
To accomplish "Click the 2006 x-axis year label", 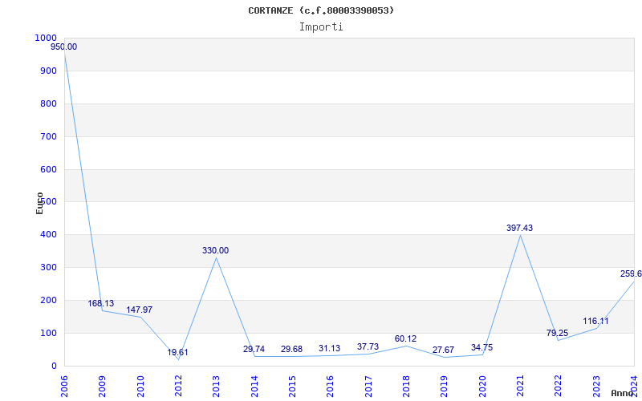I will 64,386.
